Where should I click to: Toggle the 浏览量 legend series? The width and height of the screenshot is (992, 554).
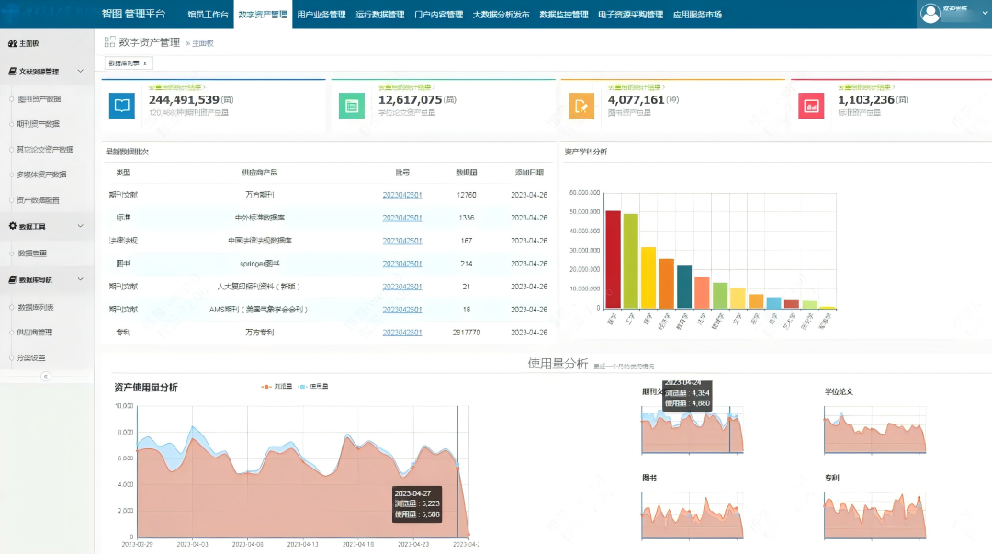point(276,386)
